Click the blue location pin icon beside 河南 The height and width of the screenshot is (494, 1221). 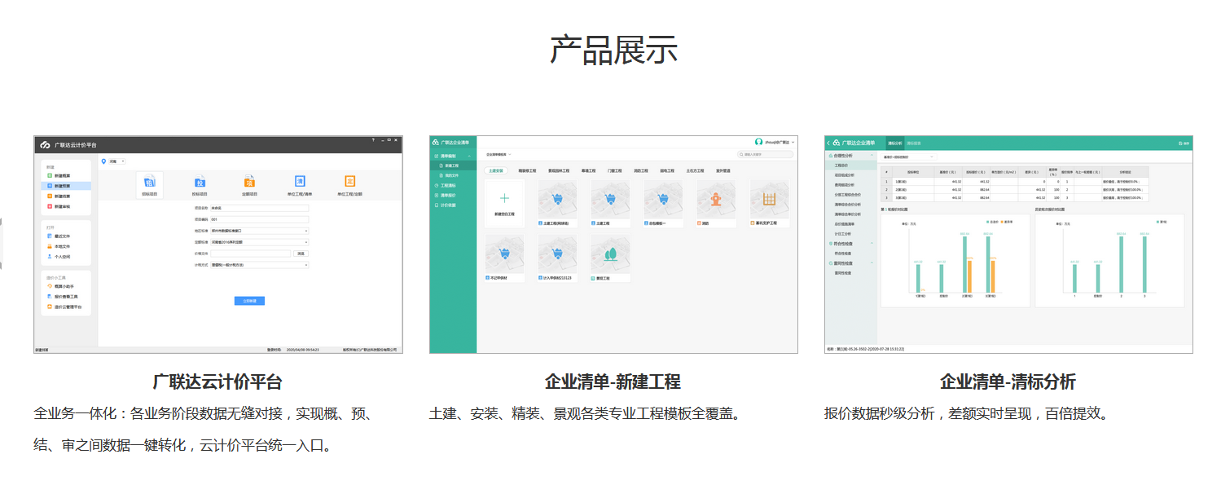[x=103, y=161]
